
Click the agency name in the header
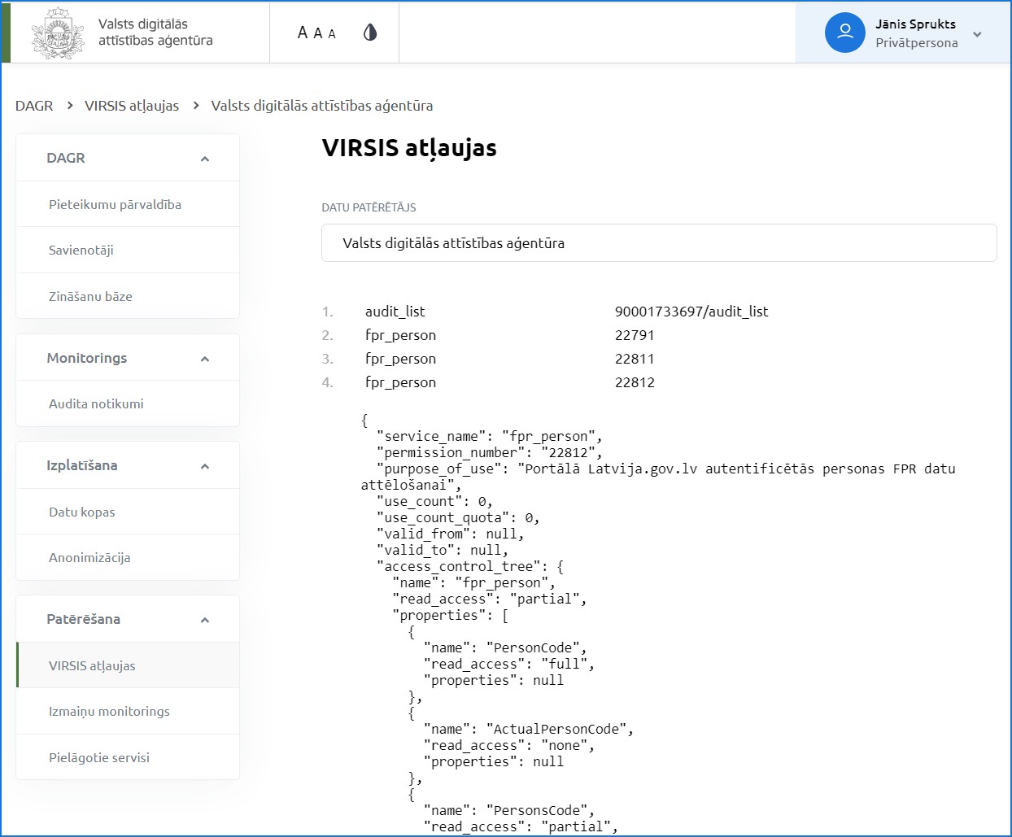[155, 33]
